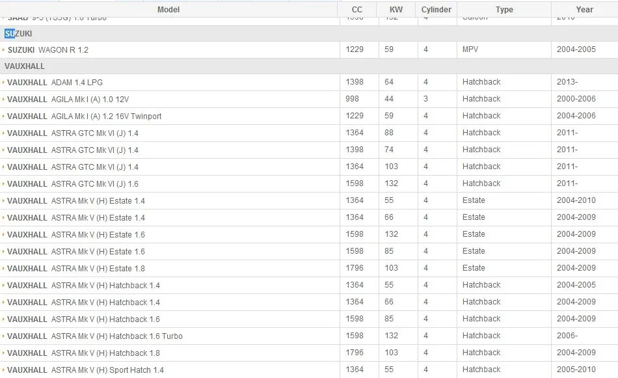
Task: Click 1796 CC in the Estate 1.8 row
Action: click(x=355, y=268)
